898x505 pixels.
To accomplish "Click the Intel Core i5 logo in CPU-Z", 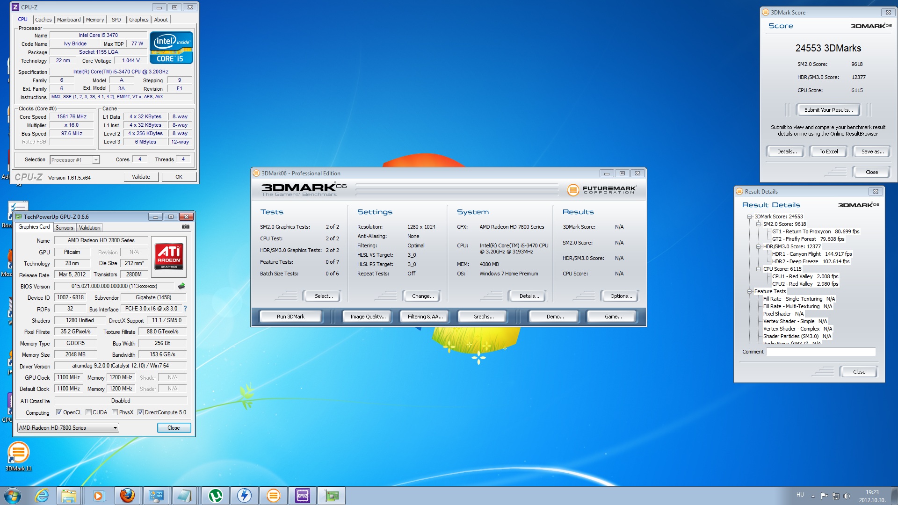I will tap(171, 48).
